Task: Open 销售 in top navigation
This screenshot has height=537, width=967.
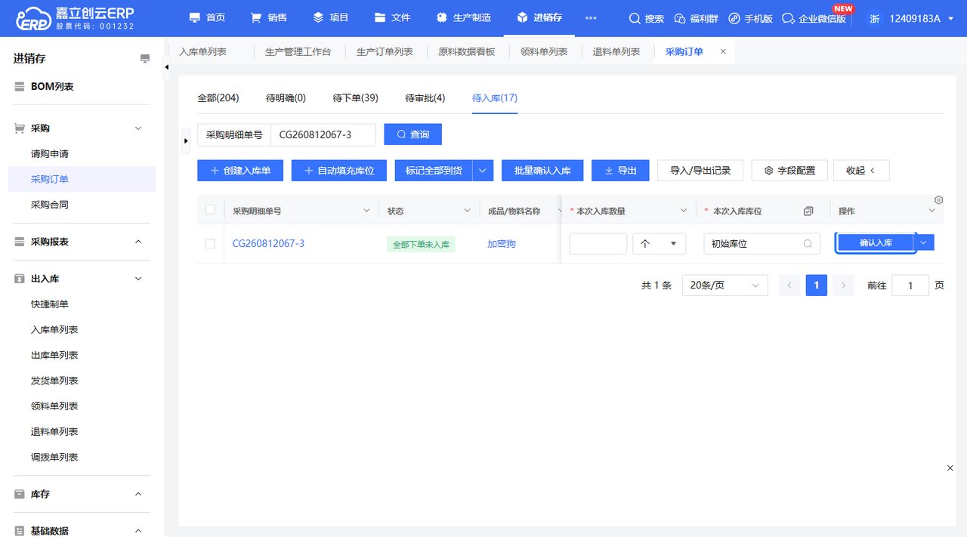Action: [268, 18]
